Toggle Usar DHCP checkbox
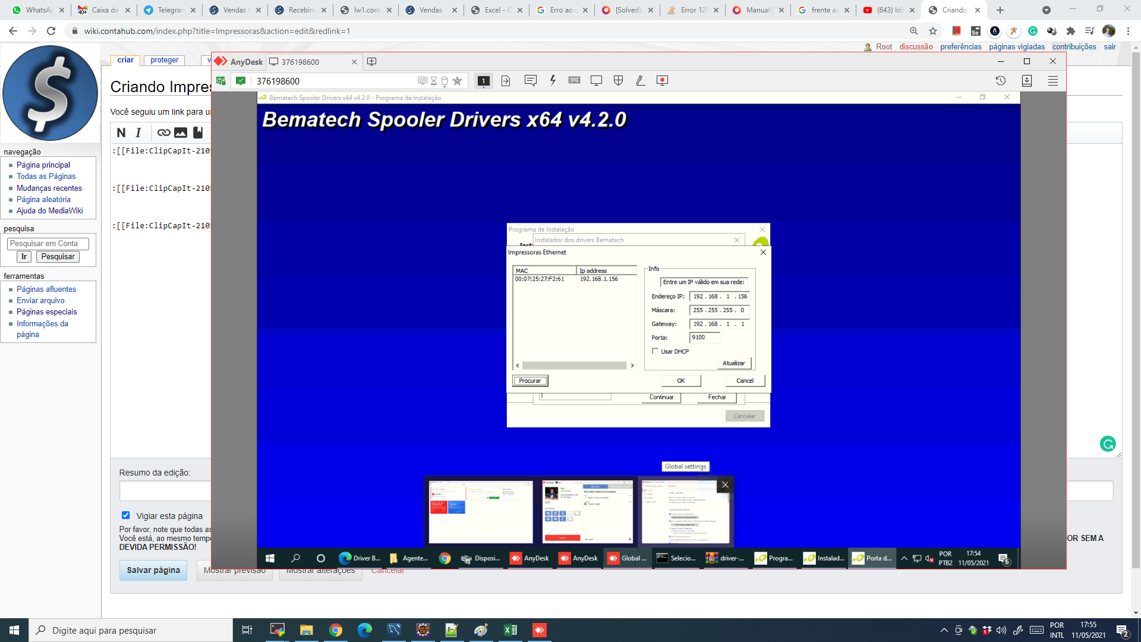This screenshot has height=642, width=1141. point(655,351)
